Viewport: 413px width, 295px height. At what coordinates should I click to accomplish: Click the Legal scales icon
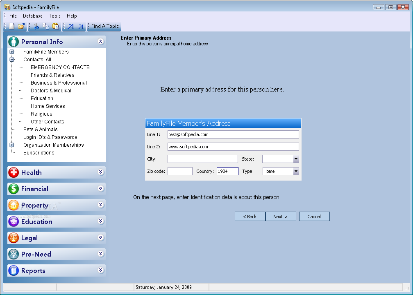(14, 238)
